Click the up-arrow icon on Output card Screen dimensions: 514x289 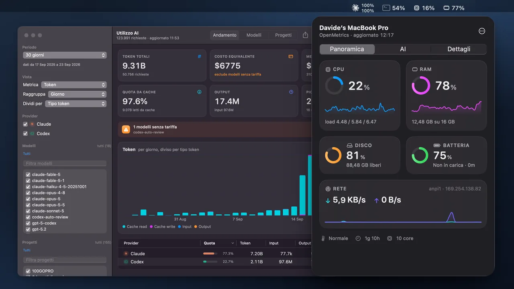click(291, 92)
